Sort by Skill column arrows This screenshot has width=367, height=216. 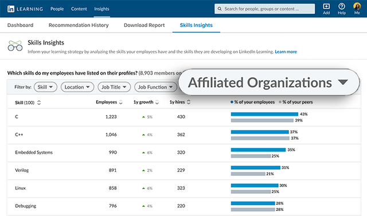point(39,103)
